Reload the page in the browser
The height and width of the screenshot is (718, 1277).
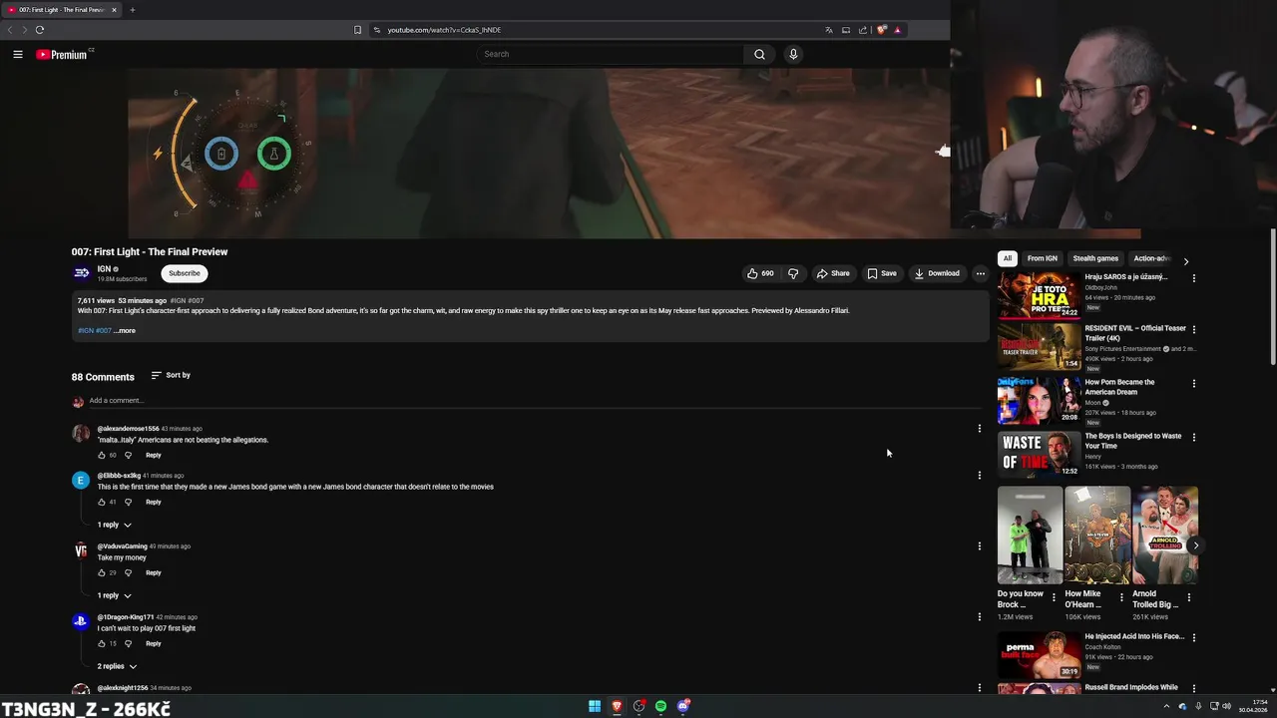coord(40,30)
